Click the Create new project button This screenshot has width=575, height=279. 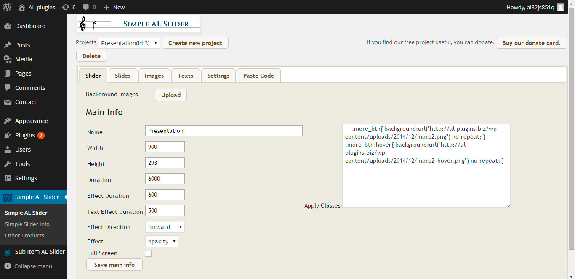[195, 43]
